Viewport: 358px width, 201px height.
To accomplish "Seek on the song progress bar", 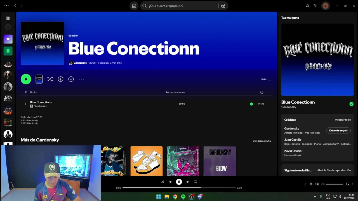I will click(x=179, y=188).
